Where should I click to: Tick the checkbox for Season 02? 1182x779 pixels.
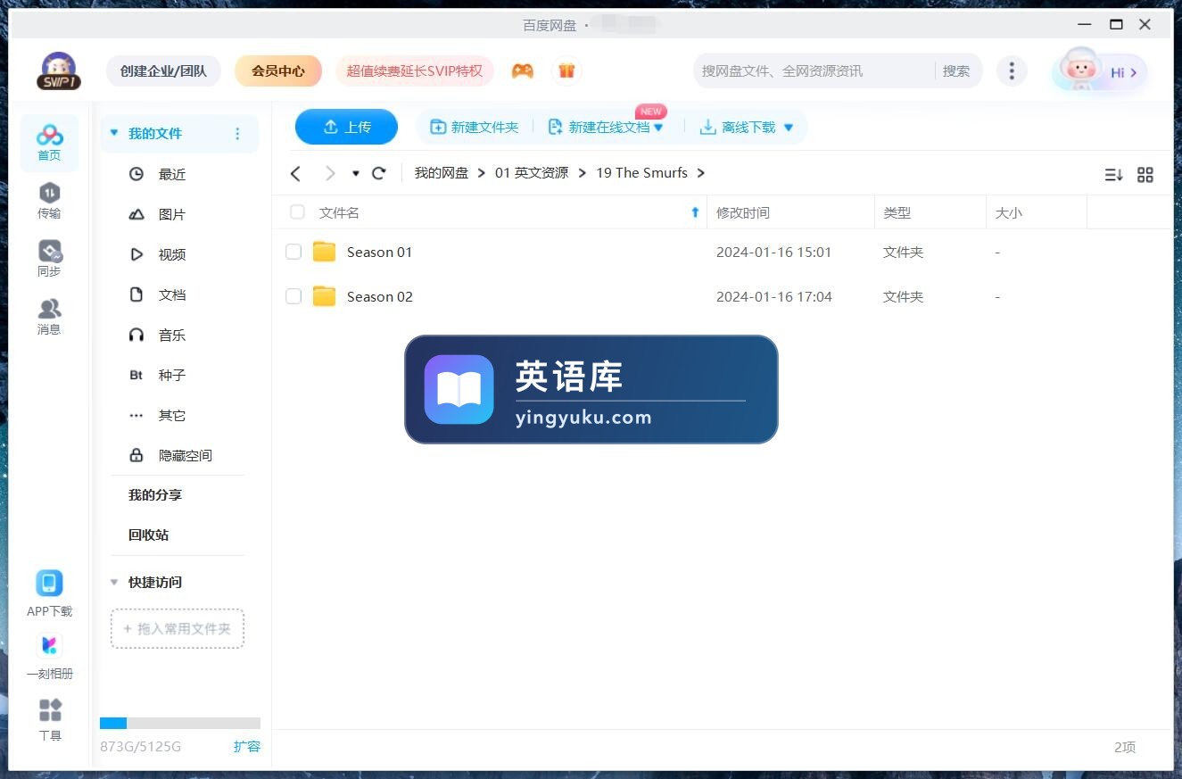click(x=293, y=296)
